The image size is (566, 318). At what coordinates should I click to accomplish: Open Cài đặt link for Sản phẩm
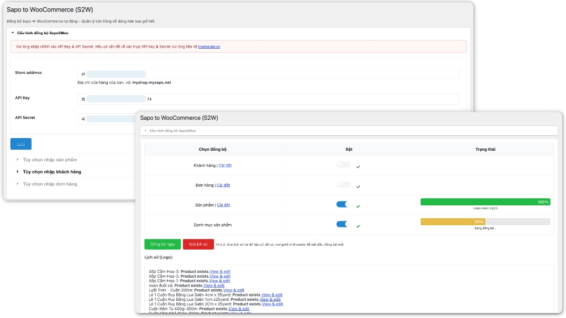click(x=223, y=205)
